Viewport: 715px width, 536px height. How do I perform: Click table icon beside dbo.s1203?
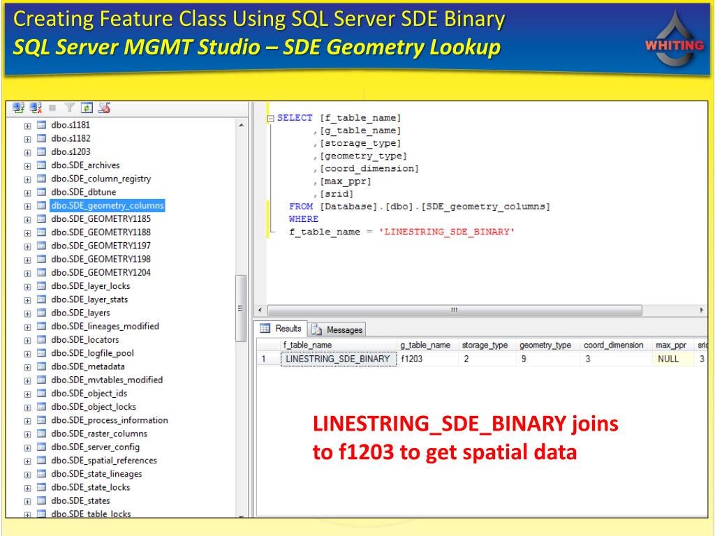pyautogui.click(x=41, y=151)
